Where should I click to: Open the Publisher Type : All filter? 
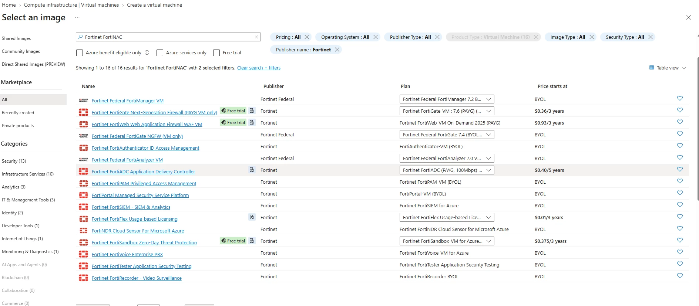tap(410, 37)
